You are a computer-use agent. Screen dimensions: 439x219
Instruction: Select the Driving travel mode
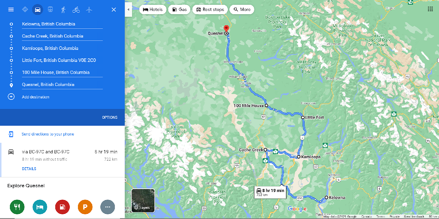coord(37,9)
